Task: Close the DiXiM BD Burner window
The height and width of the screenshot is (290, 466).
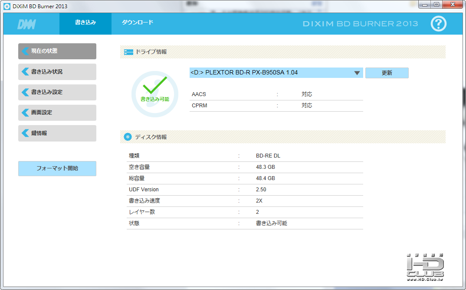Action: click(453, 4)
